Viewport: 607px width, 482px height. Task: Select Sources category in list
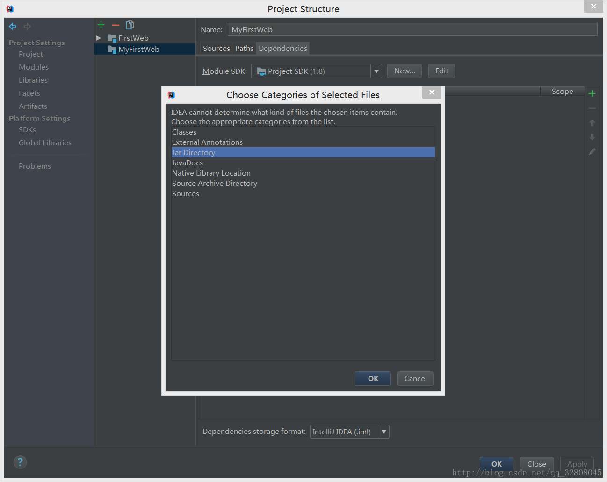(303, 194)
